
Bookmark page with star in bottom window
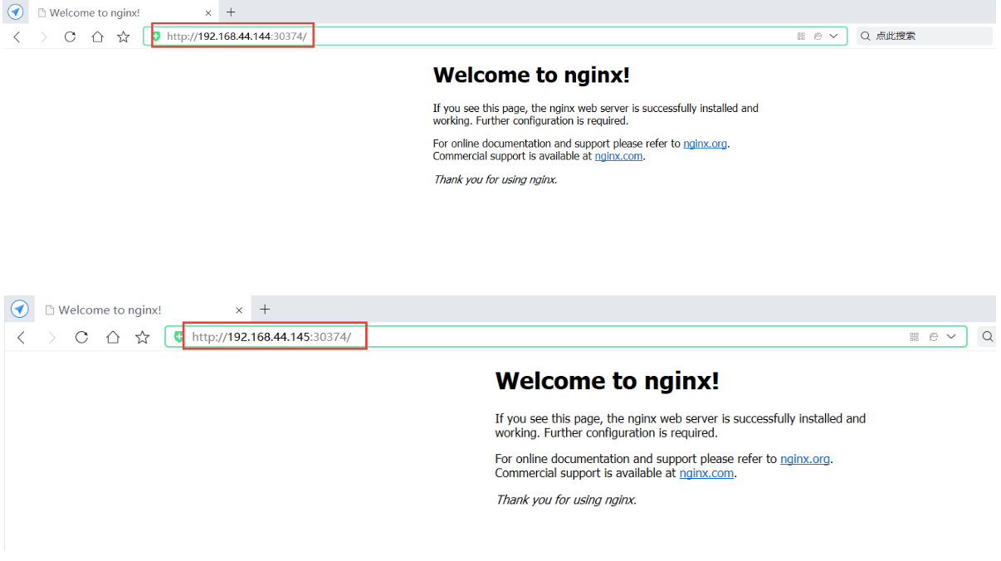point(143,337)
